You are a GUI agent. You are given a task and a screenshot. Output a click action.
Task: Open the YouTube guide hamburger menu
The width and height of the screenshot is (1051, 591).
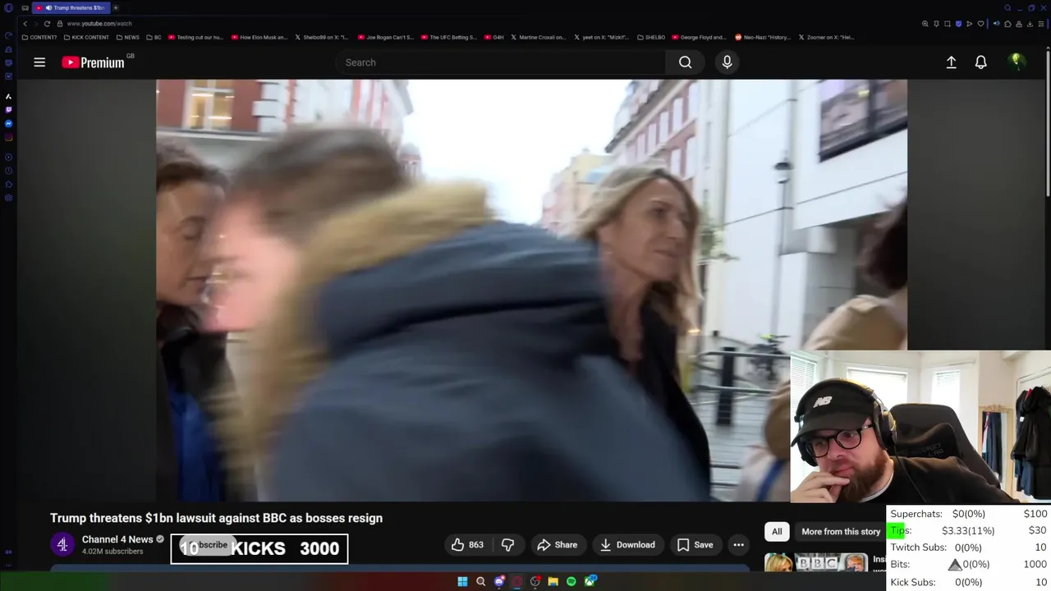click(x=39, y=62)
